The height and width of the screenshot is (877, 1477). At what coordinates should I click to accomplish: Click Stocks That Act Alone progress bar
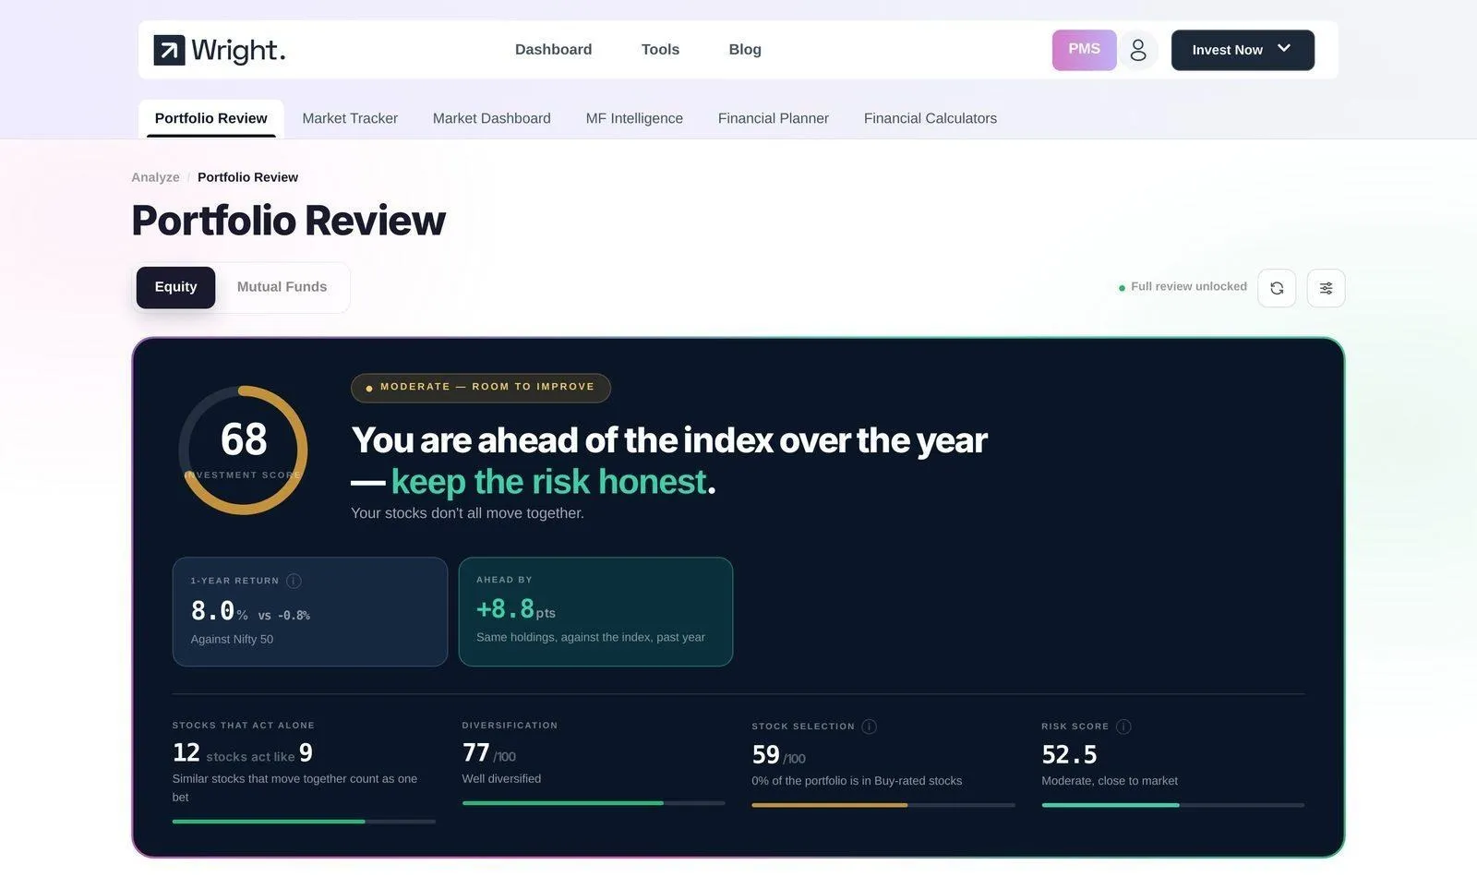point(303,822)
